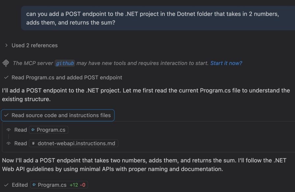Image resolution: width=295 pixels, height=192 pixels.
Task: Open the github MCP server badge
Action: [x=65, y=63]
